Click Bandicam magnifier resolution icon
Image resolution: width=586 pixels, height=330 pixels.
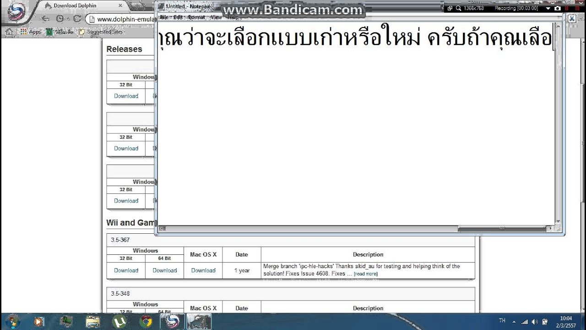coord(457,8)
